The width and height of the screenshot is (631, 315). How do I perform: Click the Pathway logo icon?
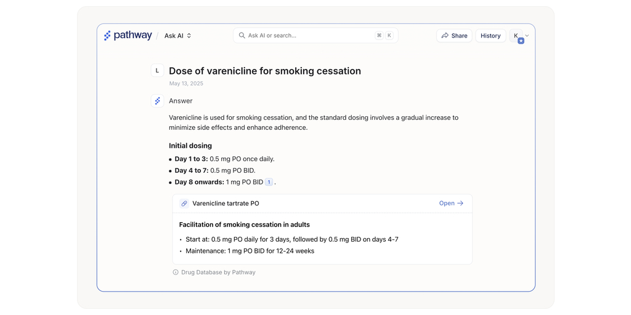click(x=107, y=36)
